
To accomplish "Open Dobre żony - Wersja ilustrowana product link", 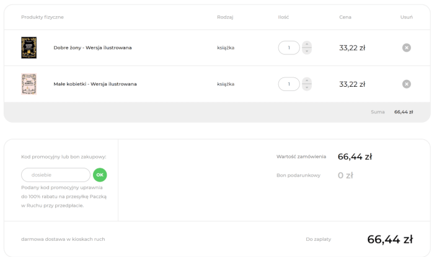I will pos(92,48).
